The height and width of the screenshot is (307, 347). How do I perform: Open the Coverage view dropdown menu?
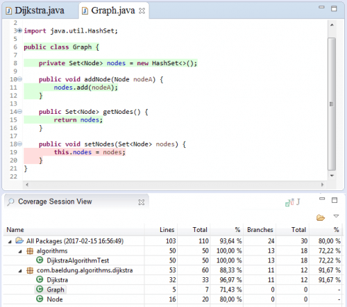(336, 216)
